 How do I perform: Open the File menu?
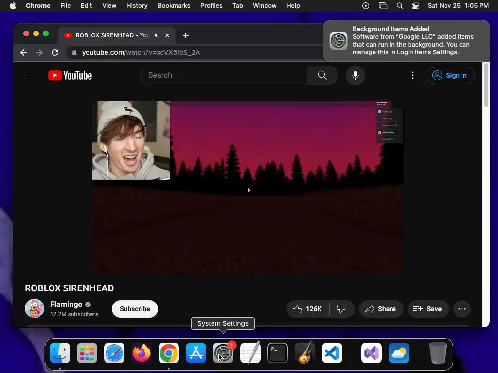click(x=66, y=6)
